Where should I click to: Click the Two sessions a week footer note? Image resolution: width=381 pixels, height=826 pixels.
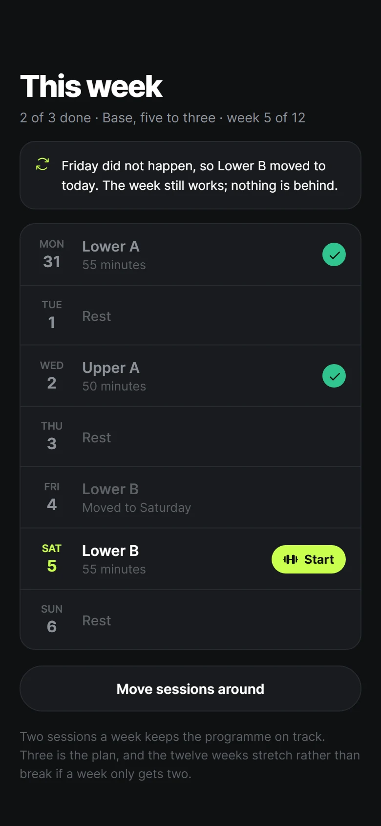click(190, 755)
